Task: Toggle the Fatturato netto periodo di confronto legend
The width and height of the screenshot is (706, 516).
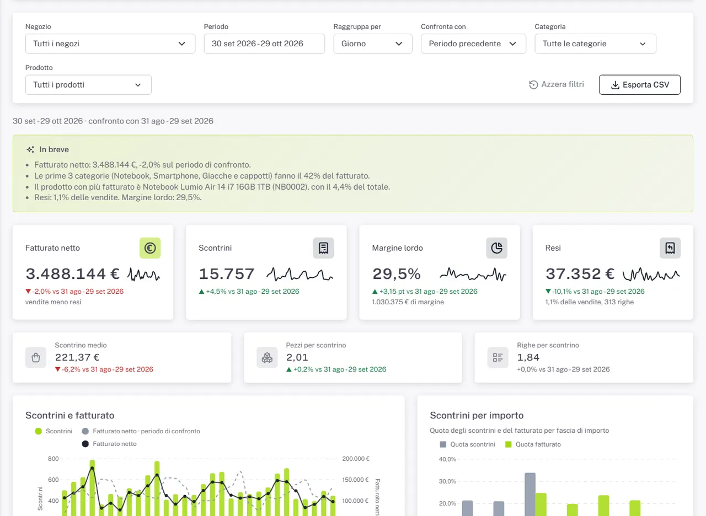Action: 141,431
